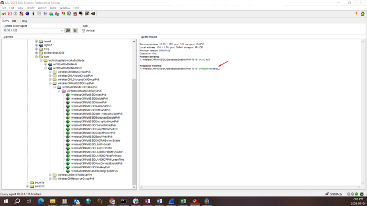Collapse wirelessCMMultiSSIDTableIPv6 node
The width and height of the screenshot is (367, 206).
coord(54,87)
